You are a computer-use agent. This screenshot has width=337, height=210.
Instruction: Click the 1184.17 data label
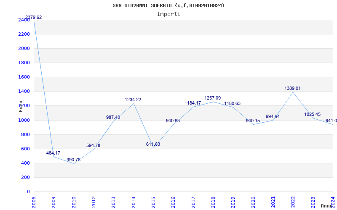pos(193,103)
